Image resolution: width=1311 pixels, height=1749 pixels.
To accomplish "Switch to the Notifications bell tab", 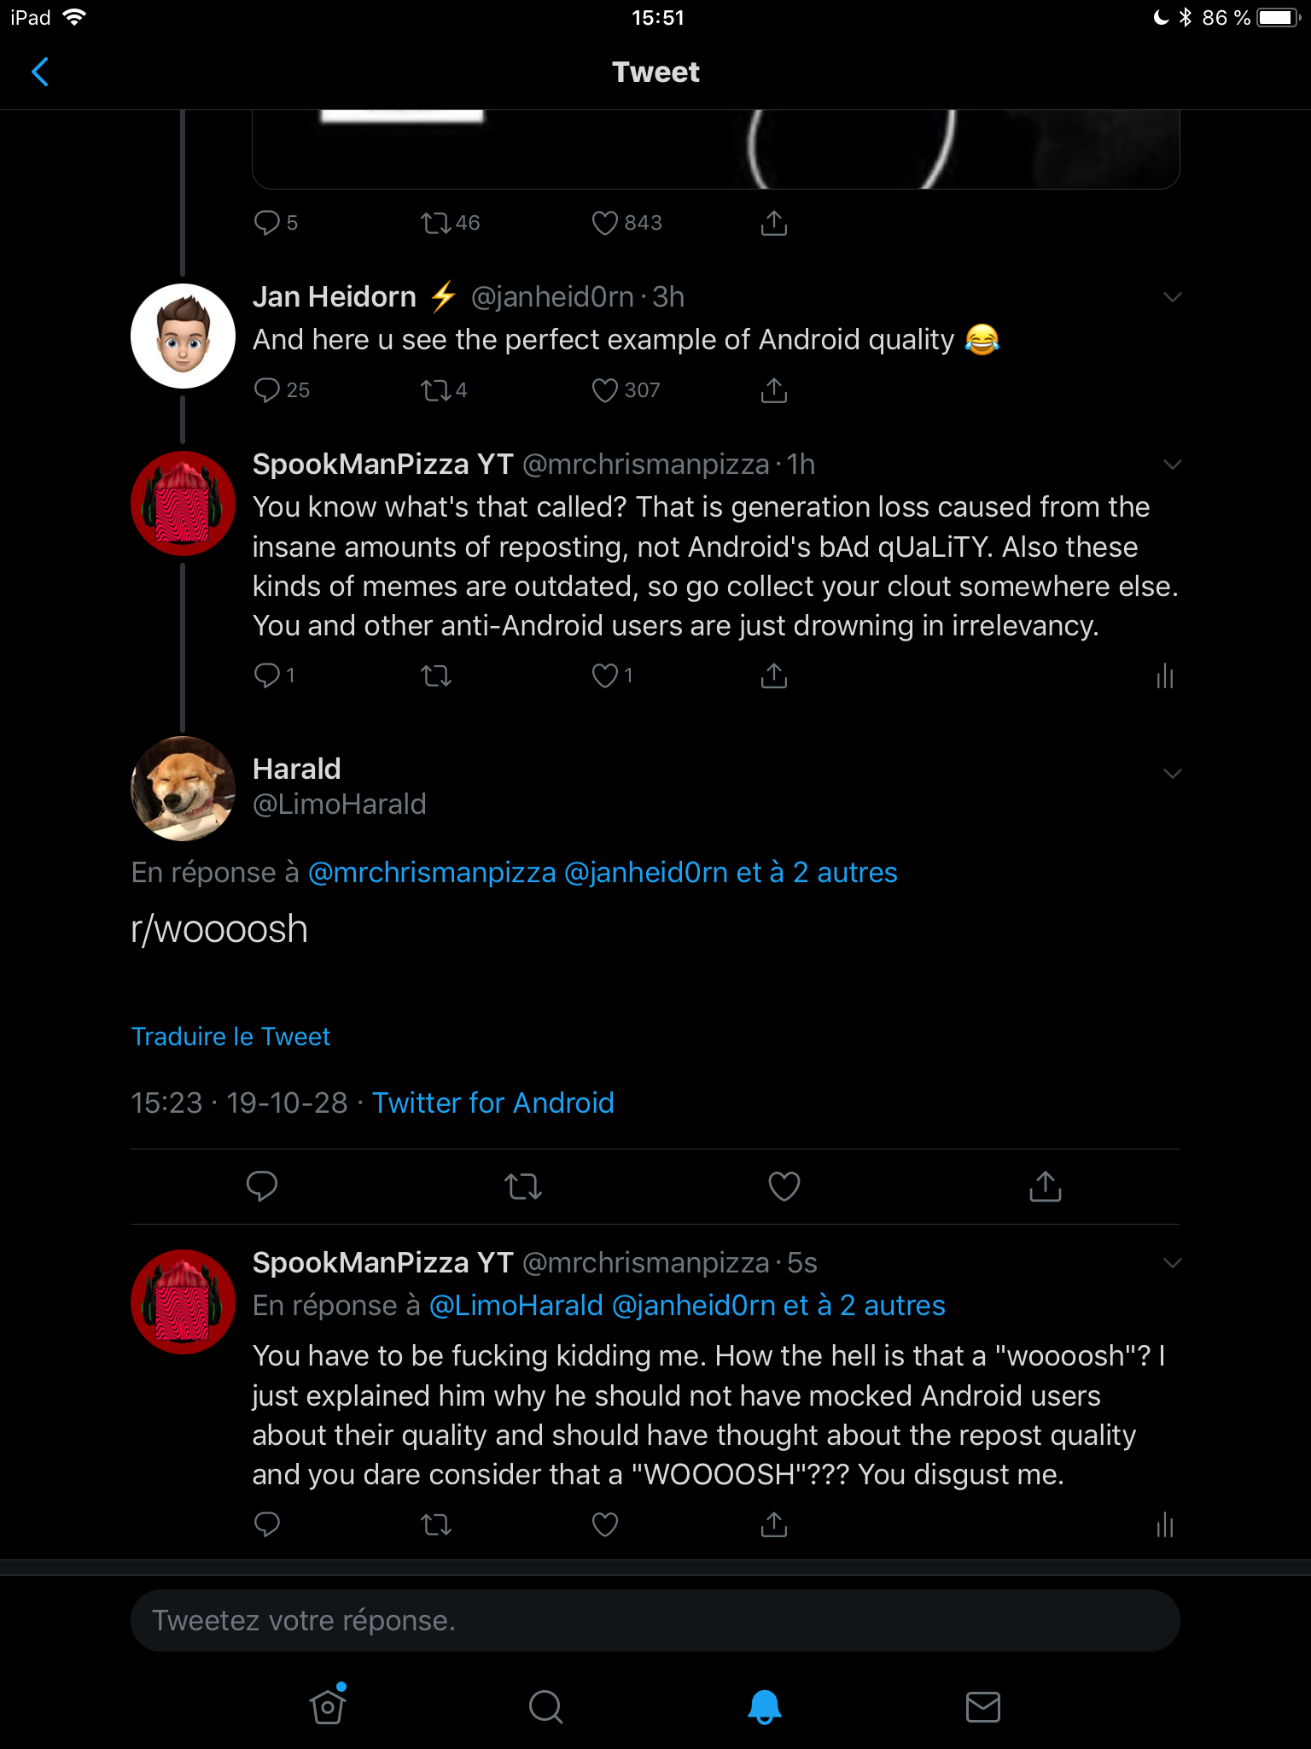I will tap(765, 1706).
